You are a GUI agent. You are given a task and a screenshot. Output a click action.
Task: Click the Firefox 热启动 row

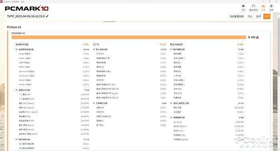click(x=54, y=80)
